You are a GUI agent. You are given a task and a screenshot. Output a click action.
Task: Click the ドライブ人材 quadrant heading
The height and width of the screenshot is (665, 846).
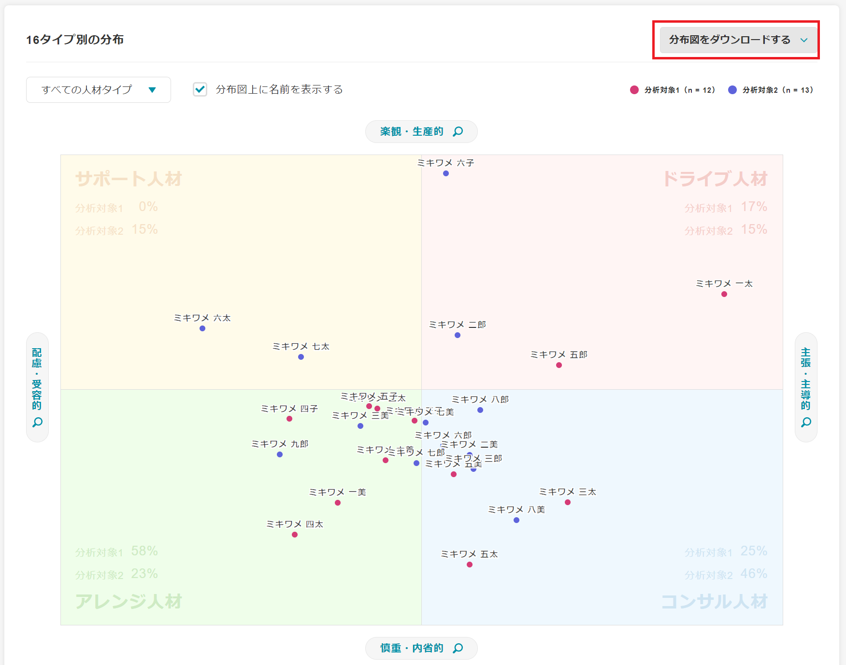click(x=715, y=179)
